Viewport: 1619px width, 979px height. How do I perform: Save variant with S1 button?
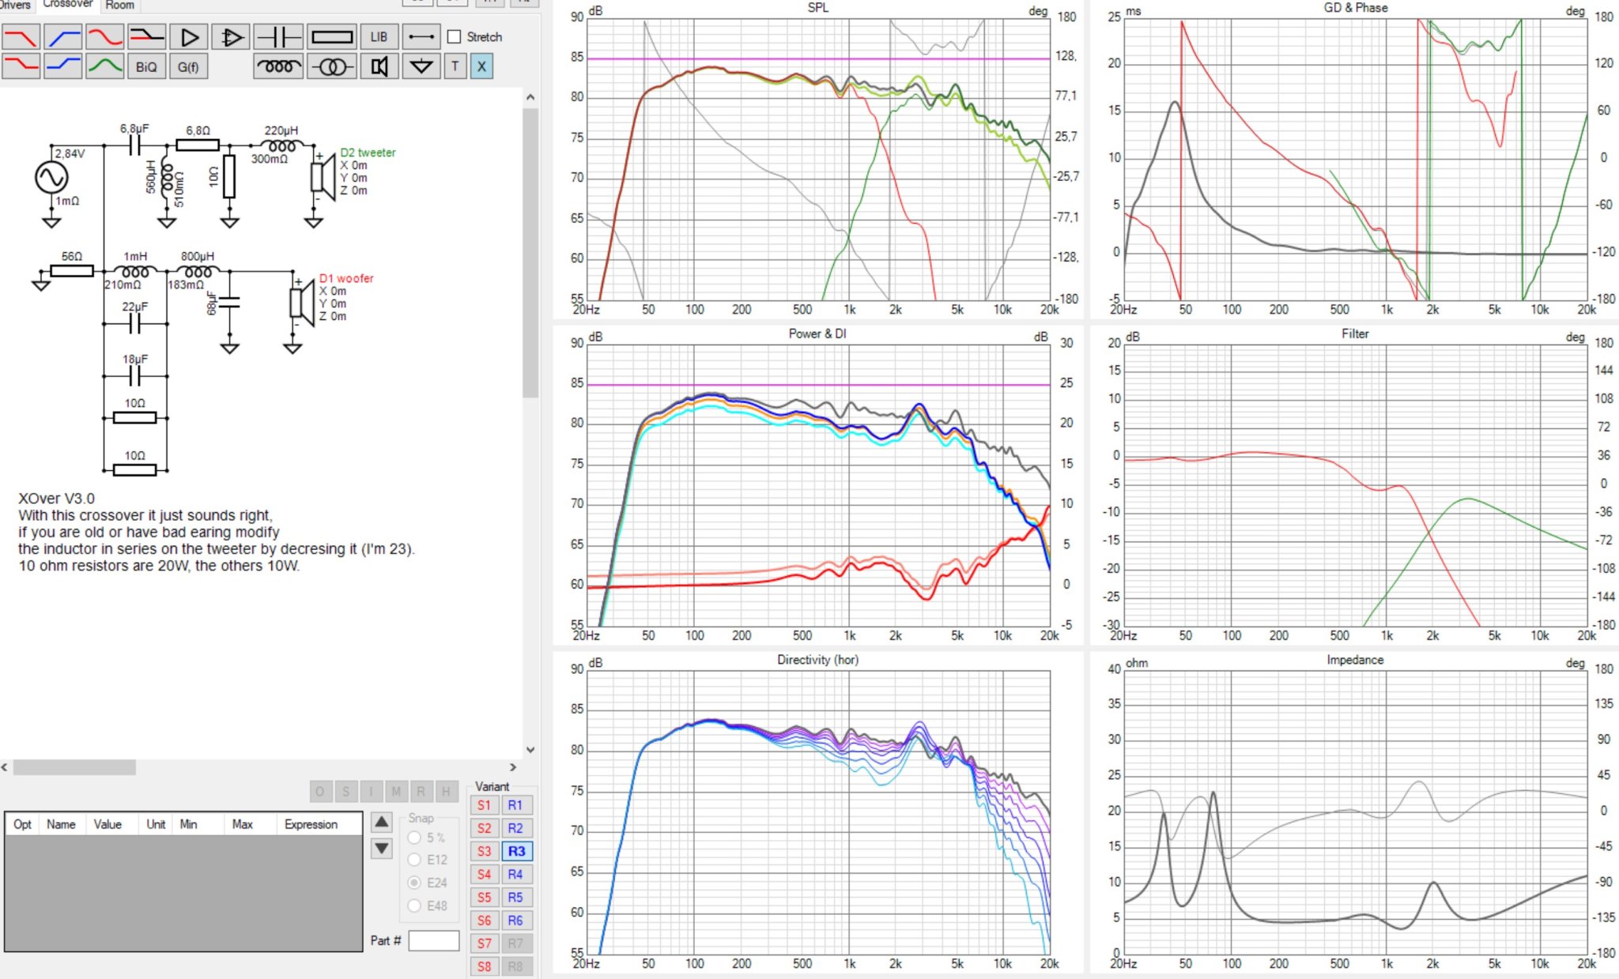(485, 805)
